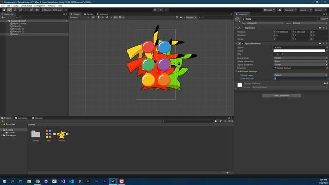329x185 pixels.
Task: Toggle scene grid visibility
Action: [120, 17]
